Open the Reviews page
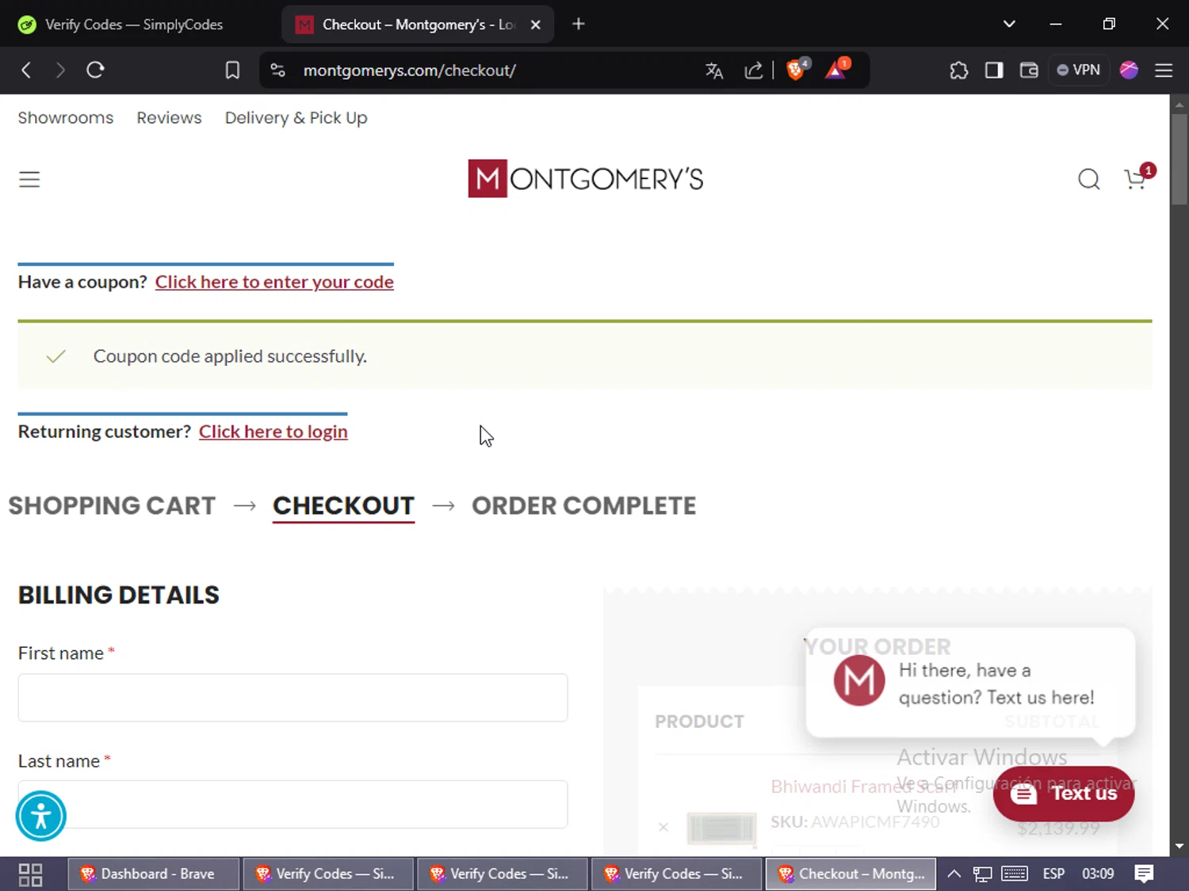 pyautogui.click(x=169, y=117)
